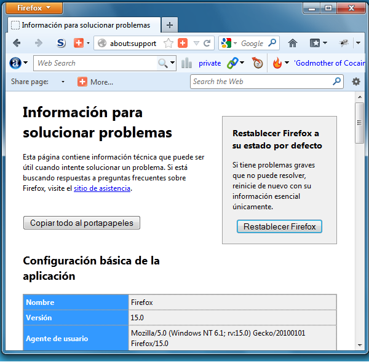Expand the flame icon dropdown arrow

pos(287,63)
